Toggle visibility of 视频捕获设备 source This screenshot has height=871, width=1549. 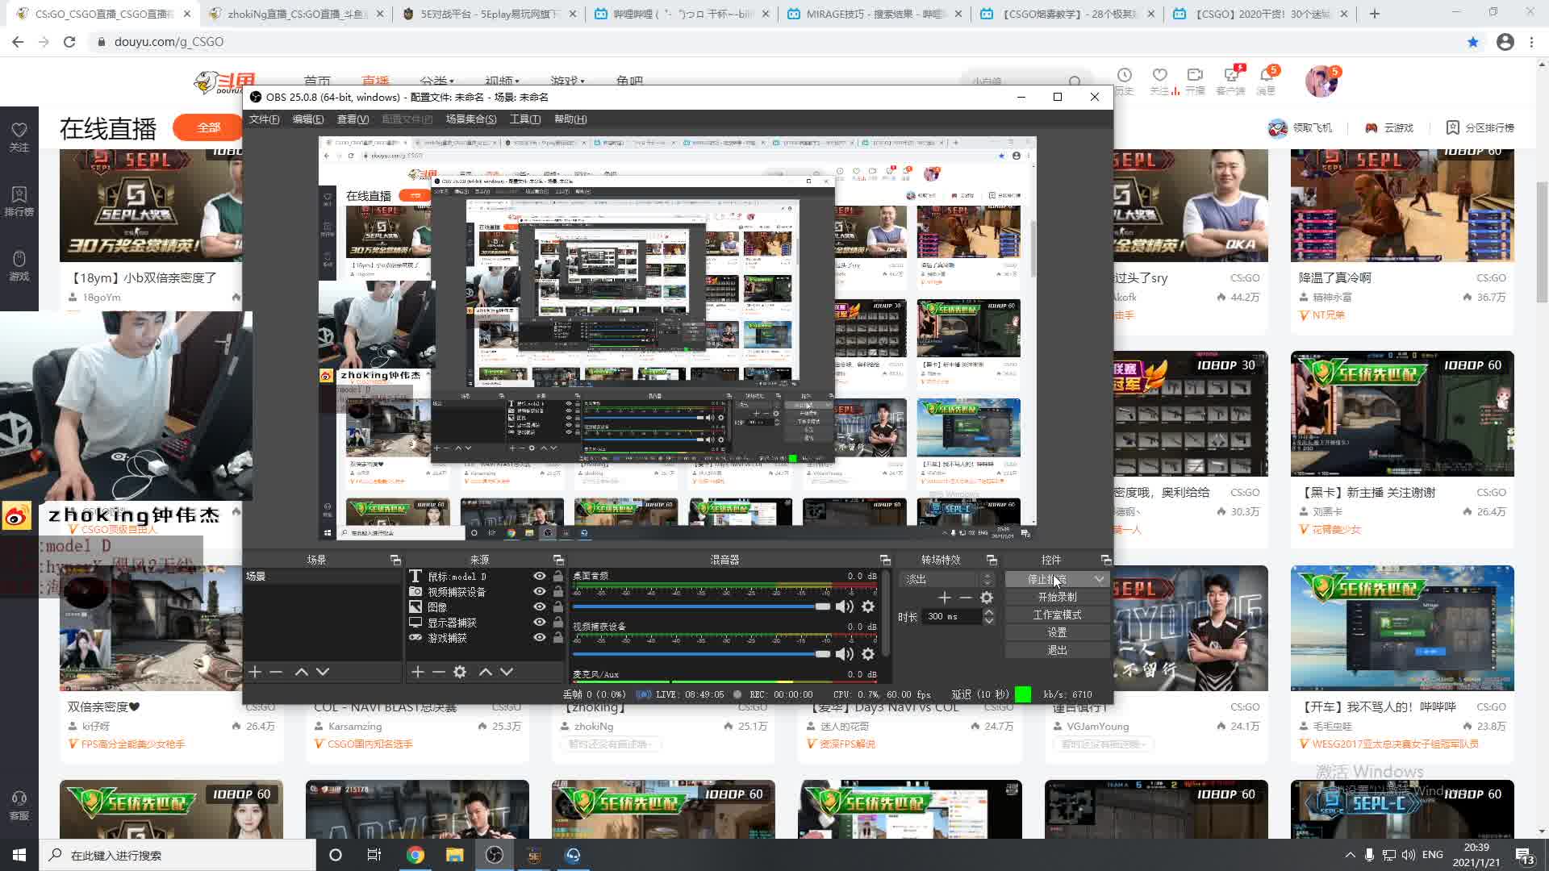point(539,592)
